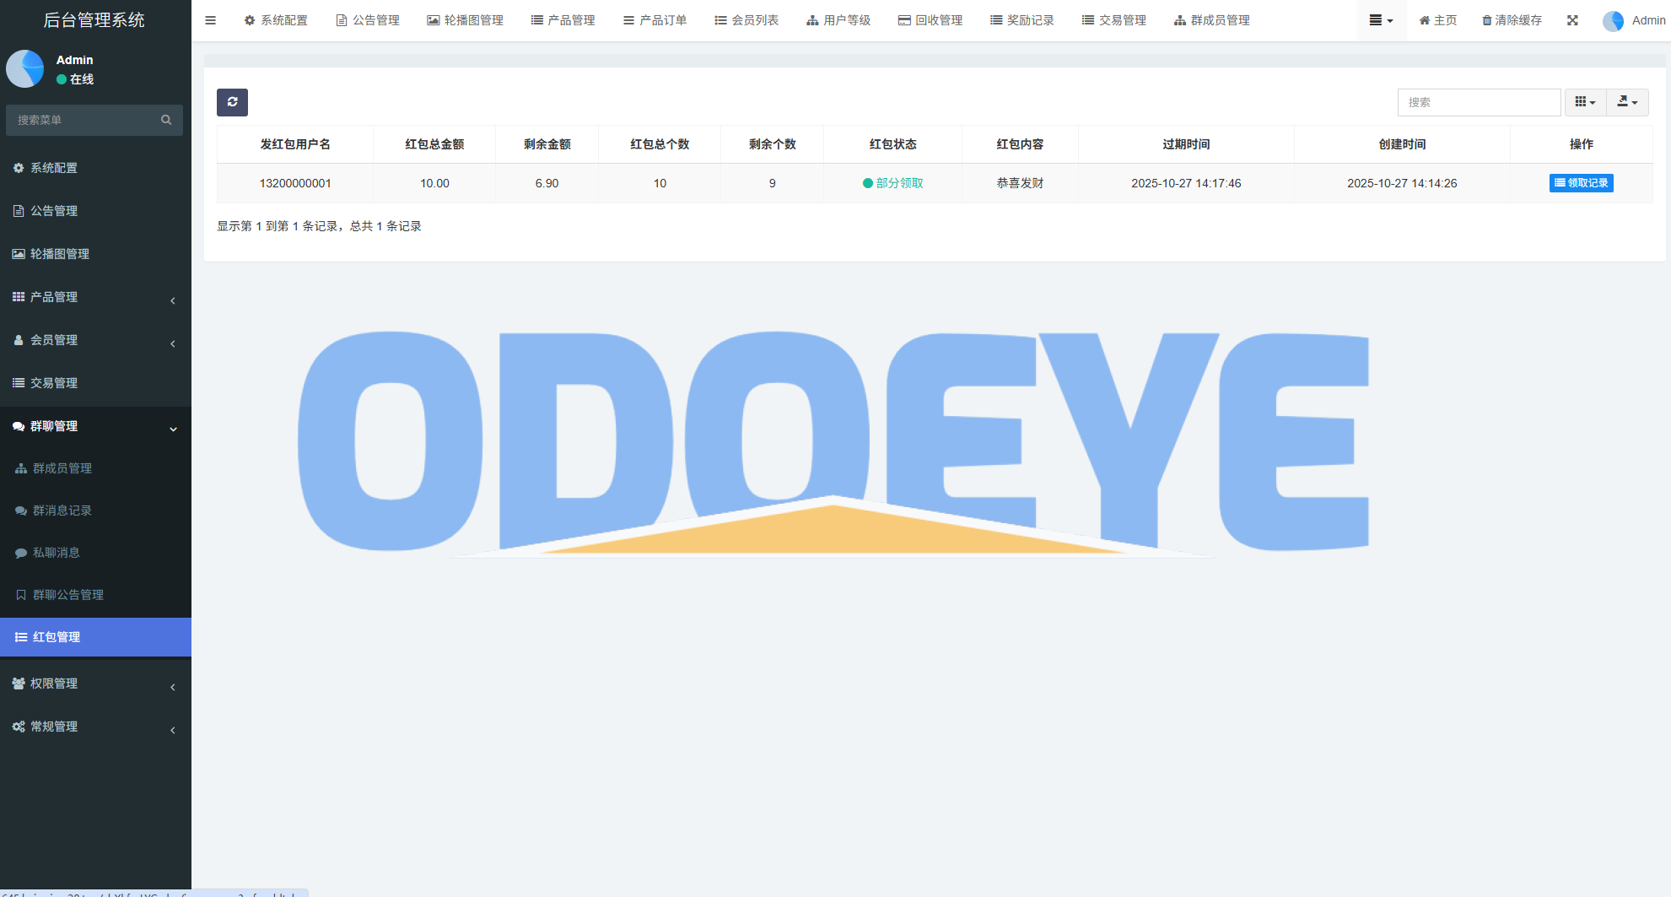Switch to the 用户等级 top tab

[838, 20]
